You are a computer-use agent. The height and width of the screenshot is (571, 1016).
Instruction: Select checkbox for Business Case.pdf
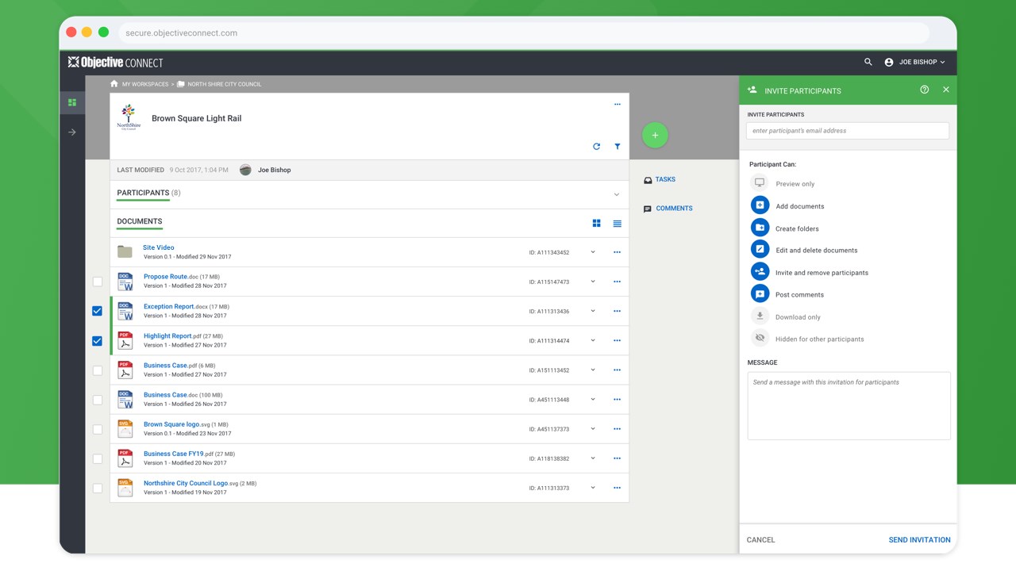tap(98, 370)
